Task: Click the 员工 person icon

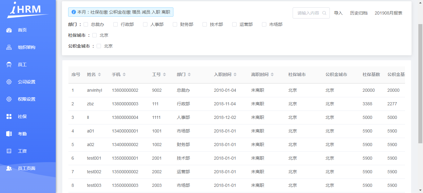Action: [x=9, y=65]
